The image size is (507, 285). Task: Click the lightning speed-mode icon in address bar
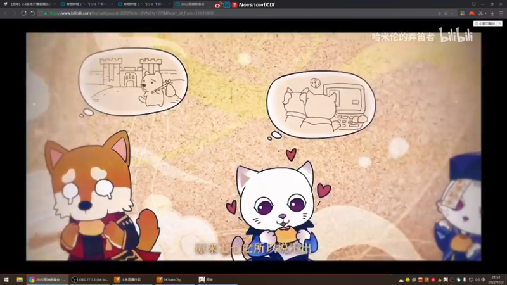(x=439, y=13)
